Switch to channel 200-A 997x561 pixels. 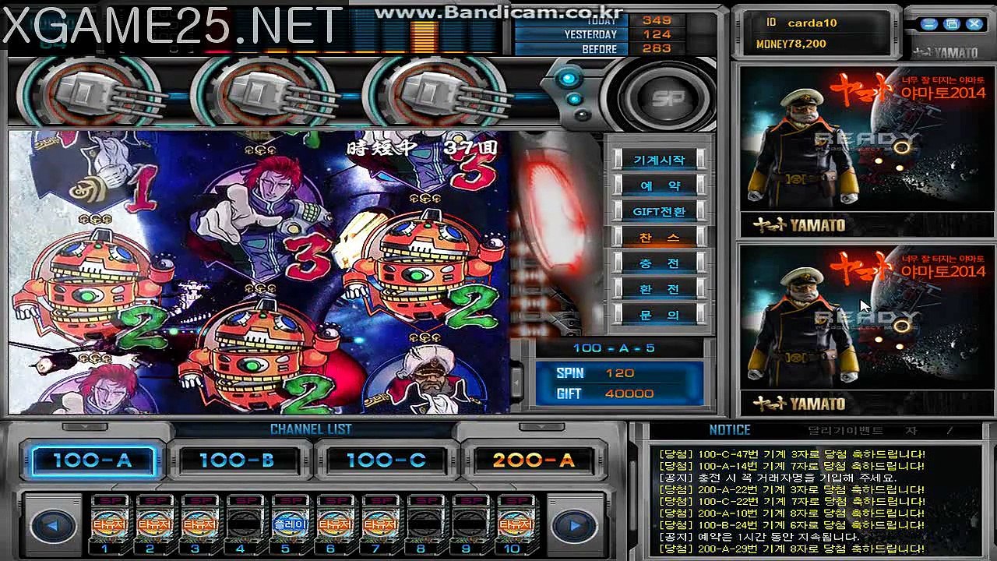(x=534, y=460)
